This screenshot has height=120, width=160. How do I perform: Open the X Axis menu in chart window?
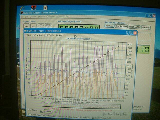click(x=29, y=35)
